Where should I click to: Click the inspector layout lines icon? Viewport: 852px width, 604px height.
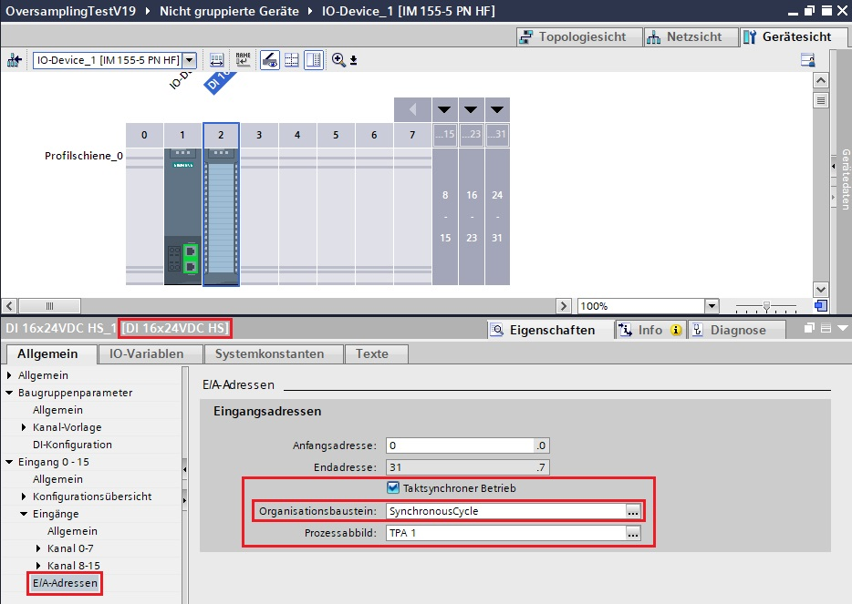tap(826, 328)
